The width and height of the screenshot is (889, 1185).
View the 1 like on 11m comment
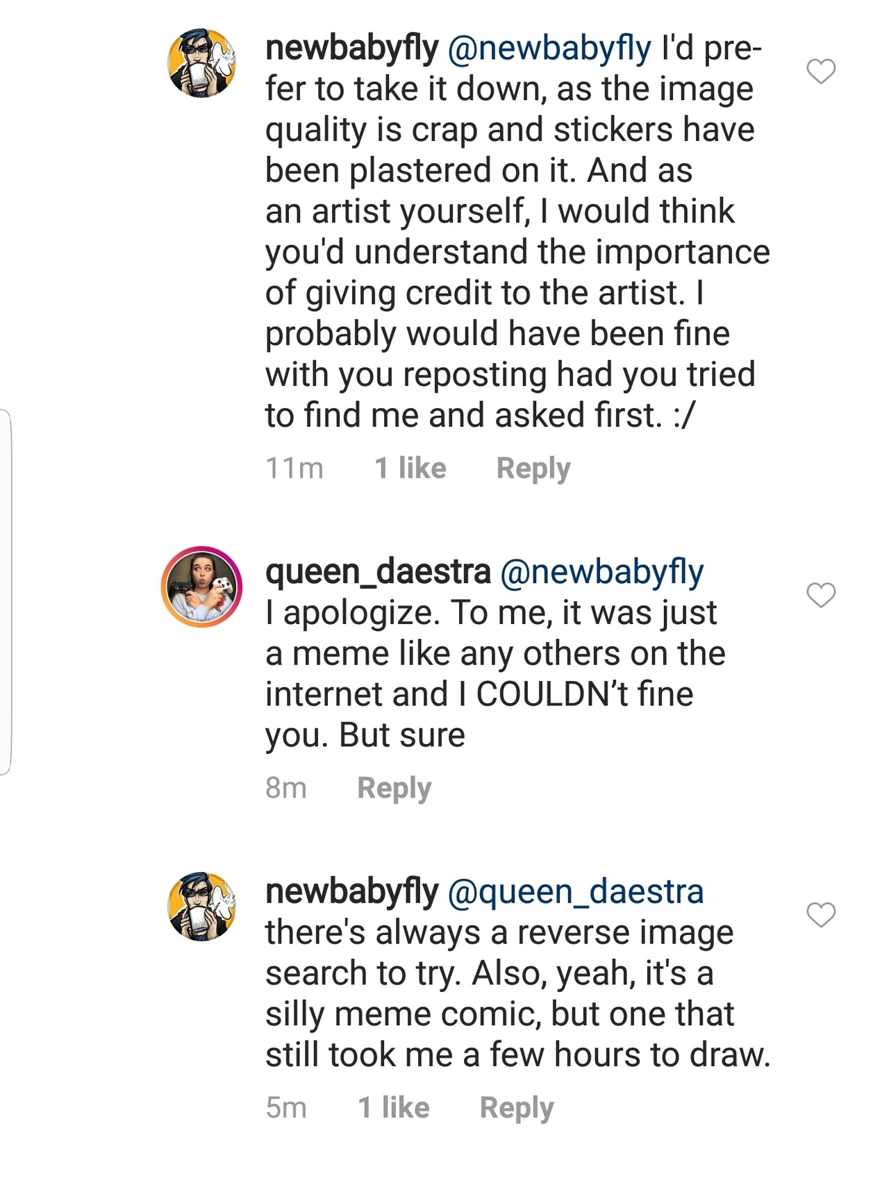[x=410, y=469]
